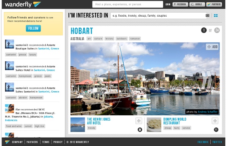This screenshot has height=146, width=227.
Task: Open Terms link in footer
Action: (x=46, y=142)
